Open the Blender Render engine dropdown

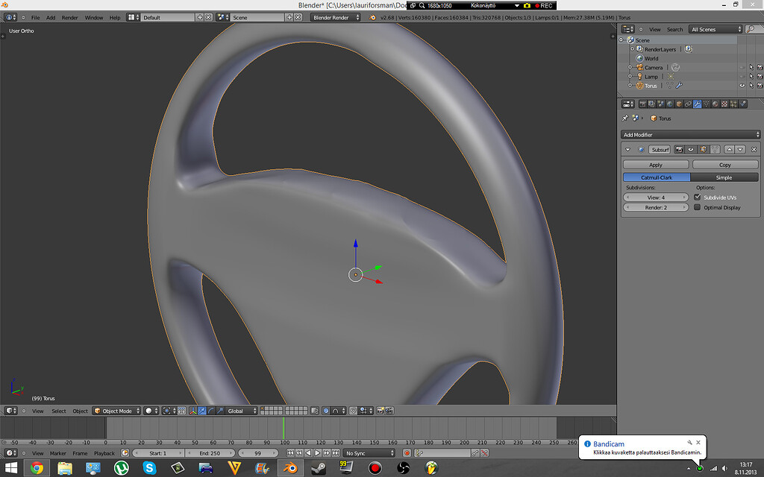coord(335,17)
